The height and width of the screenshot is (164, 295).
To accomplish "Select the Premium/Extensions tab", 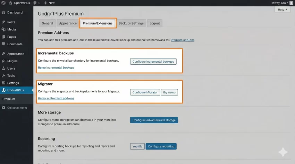I will [98, 23].
